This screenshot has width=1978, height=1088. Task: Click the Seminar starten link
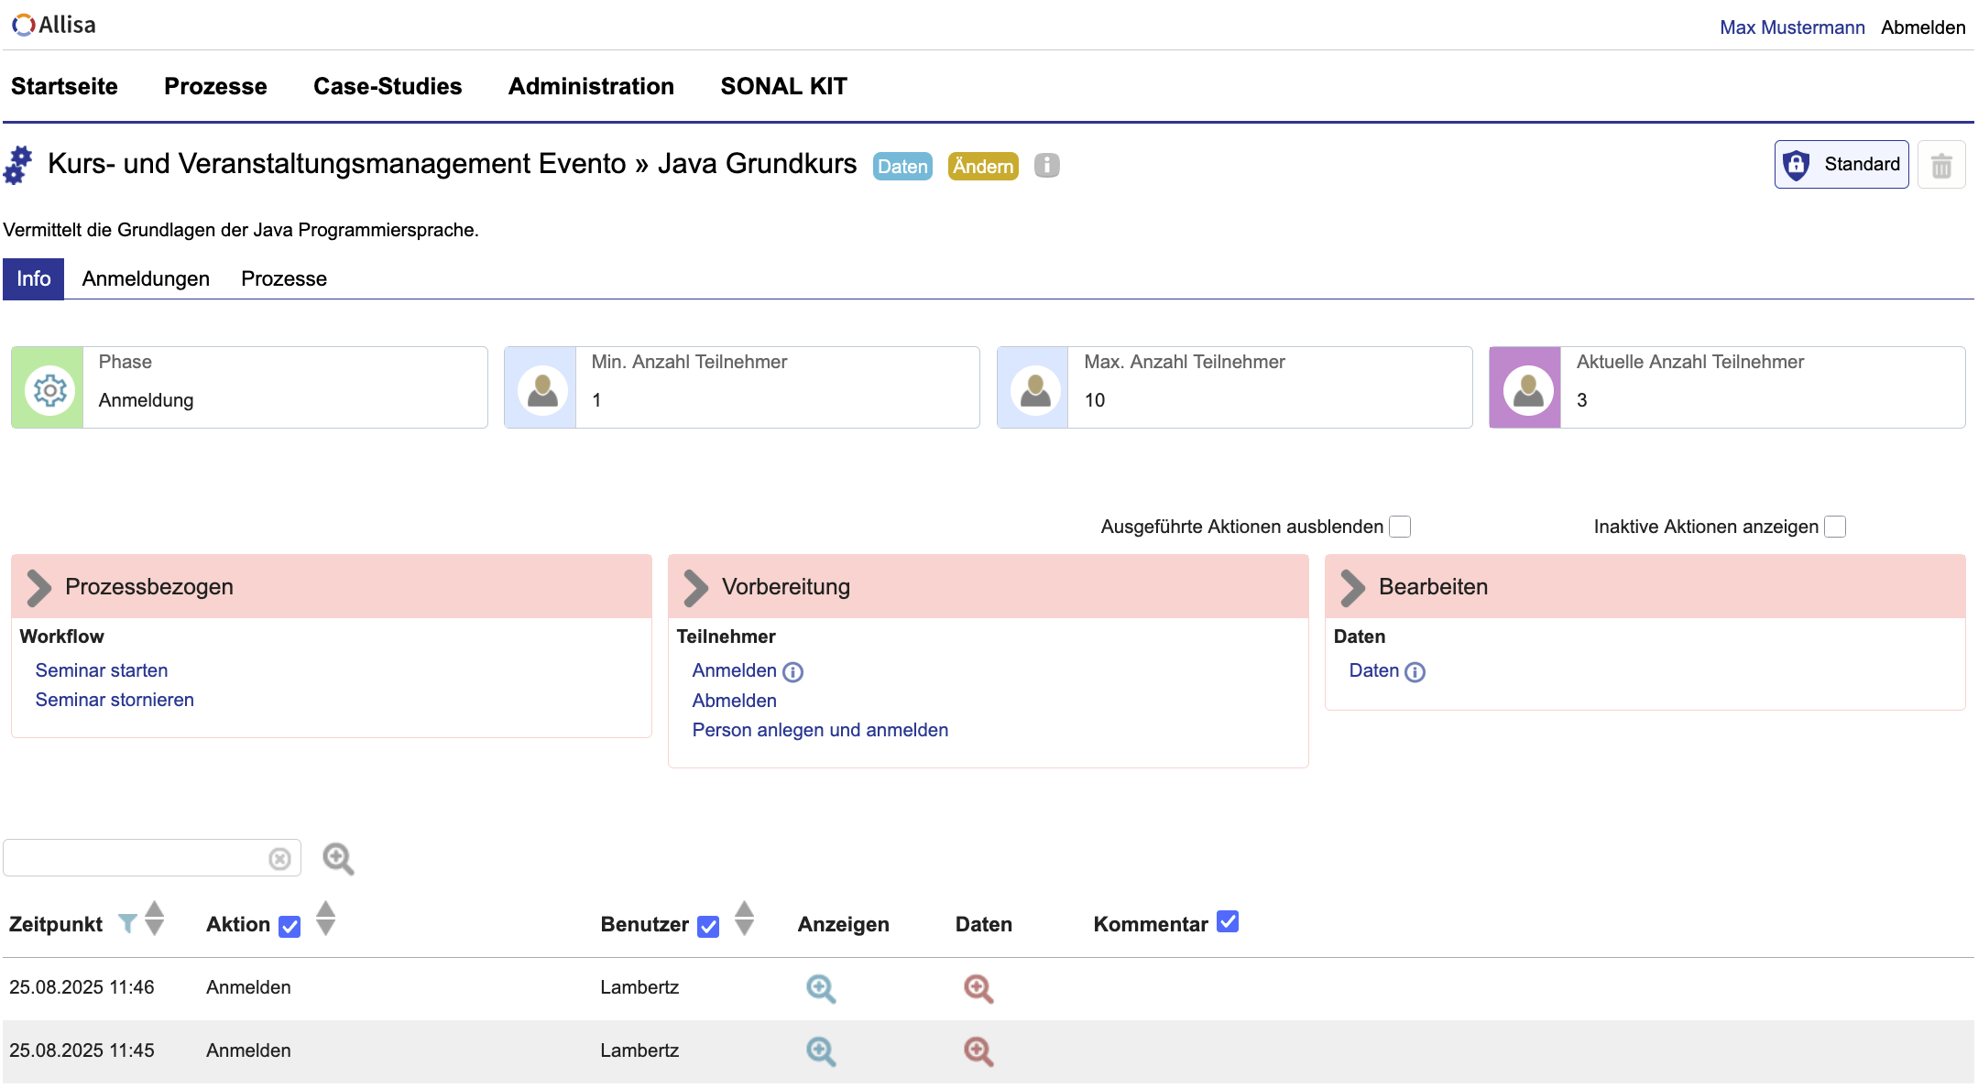coord(102,670)
